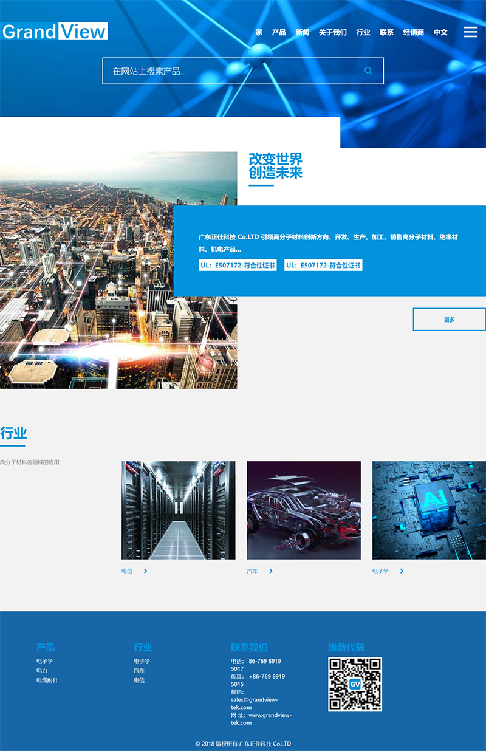Image resolution: width=486 pixels, height=751 pixels.
Task: Open the AI chip thumbnail
Action: [429, 510]
